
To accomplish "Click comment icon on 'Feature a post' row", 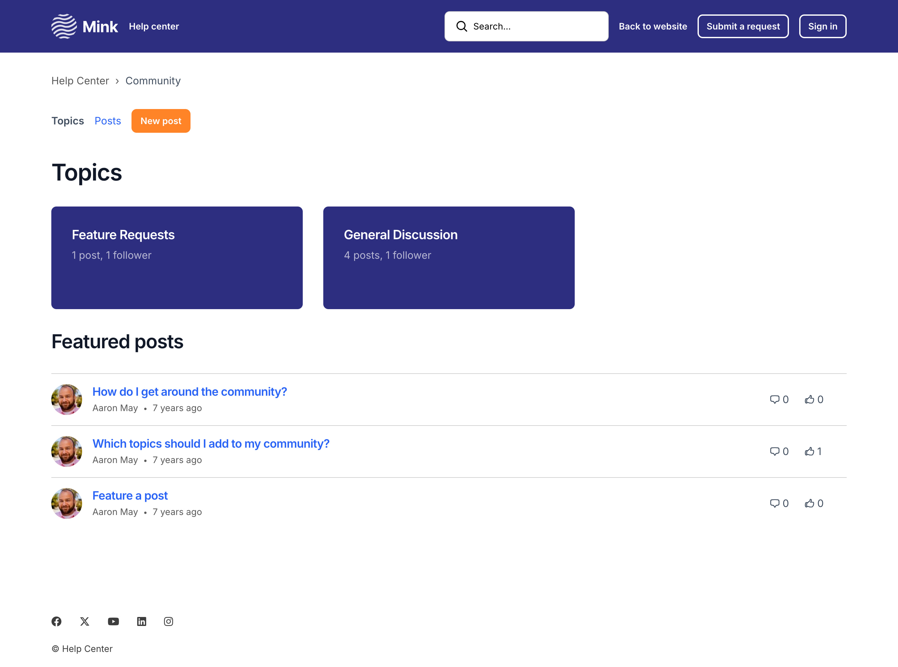I will [x=775, y=503].
